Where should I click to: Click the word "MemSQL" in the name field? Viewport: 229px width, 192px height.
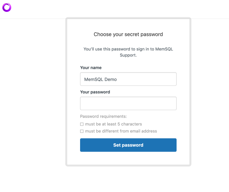(94, 79)
